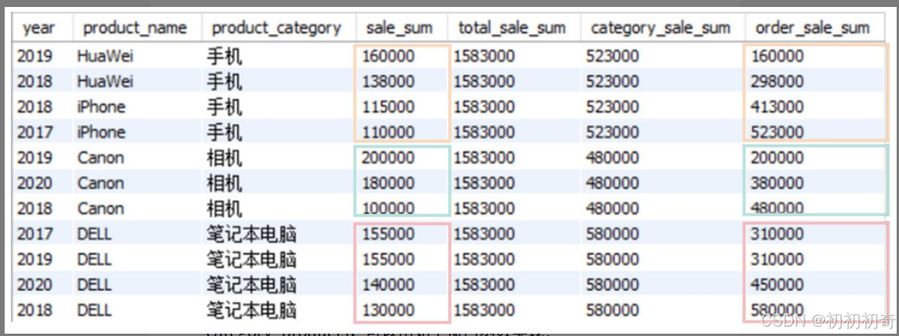Click 相机 in the 2020 Canon row
Viewport: 899px width, 336px height.
(x=224, y=183)
